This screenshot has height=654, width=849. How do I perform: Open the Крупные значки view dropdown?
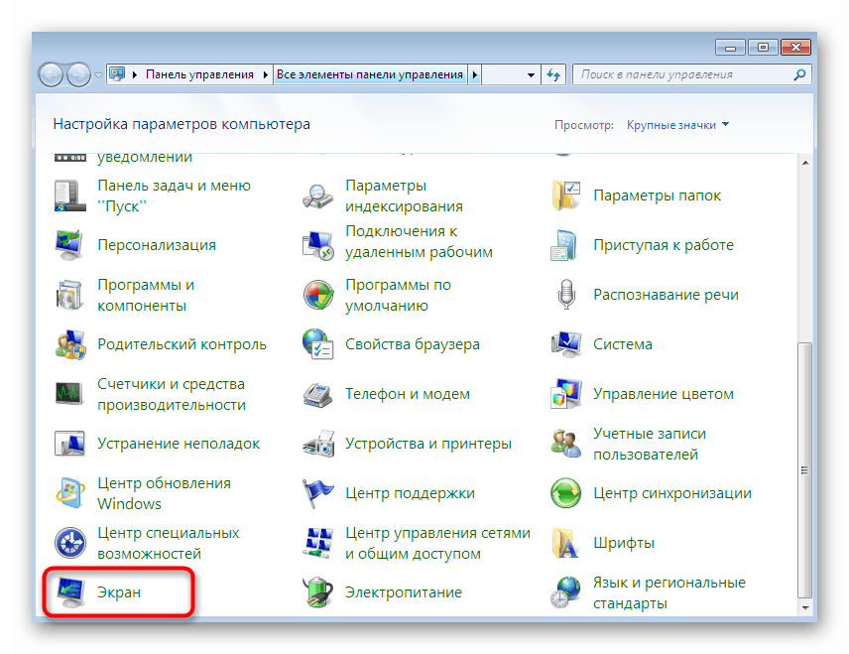click(x=677, y=125)
